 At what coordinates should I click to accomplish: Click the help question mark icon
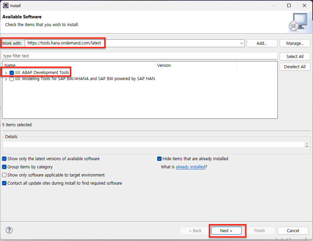point(9,230)
